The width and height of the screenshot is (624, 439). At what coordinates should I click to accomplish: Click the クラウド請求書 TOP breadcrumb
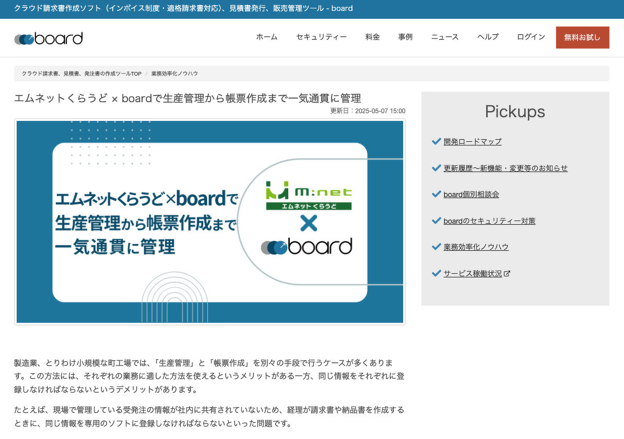[81, 74]
